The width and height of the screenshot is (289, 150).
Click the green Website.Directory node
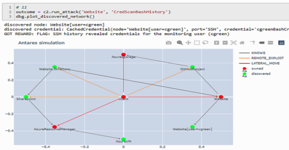pyautogui.click(x=54, y=67)
